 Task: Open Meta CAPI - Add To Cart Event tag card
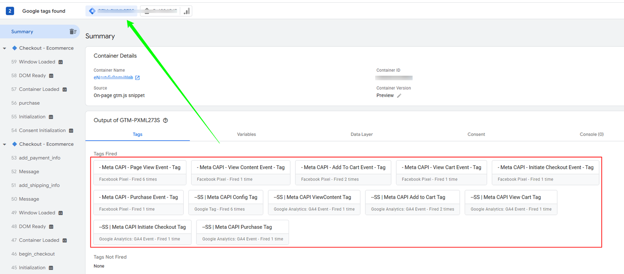(343, 173)
